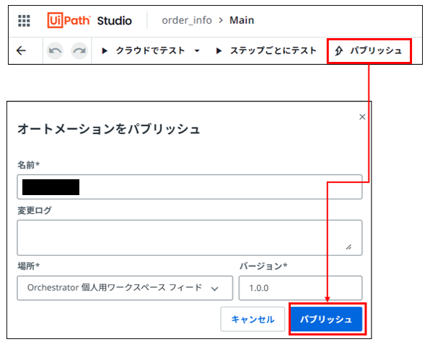Edit the バージョン field showing 1.0.0
430x347 pixels.
coord(301,288)
